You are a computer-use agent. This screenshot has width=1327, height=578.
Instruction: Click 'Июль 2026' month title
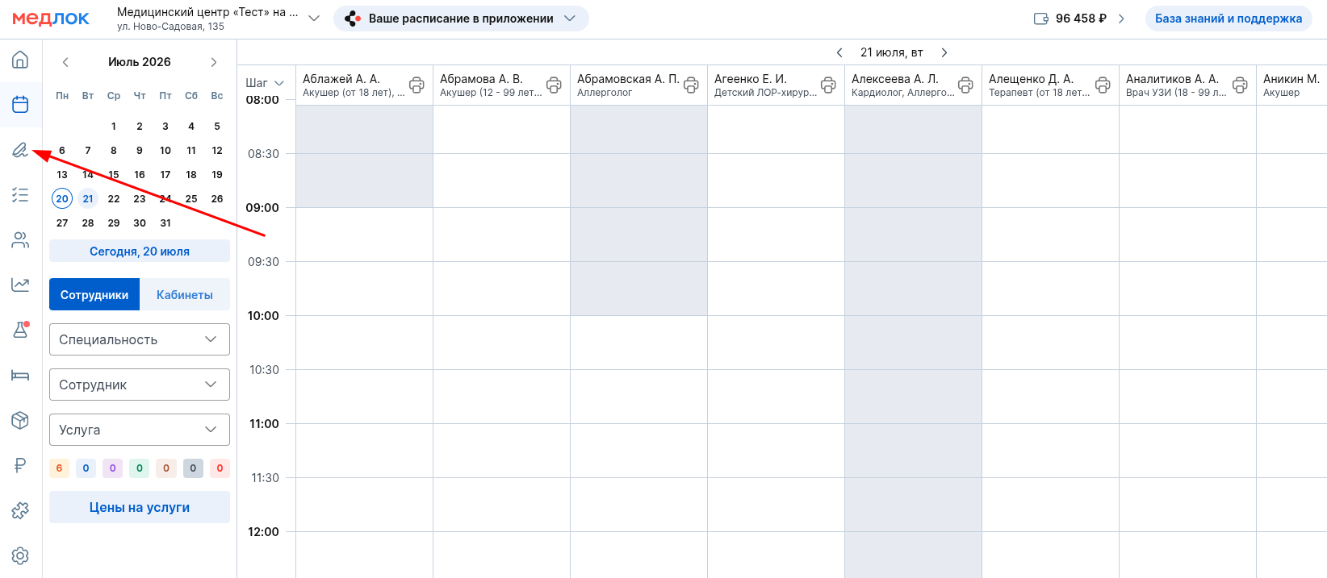[x=140, y=62]
